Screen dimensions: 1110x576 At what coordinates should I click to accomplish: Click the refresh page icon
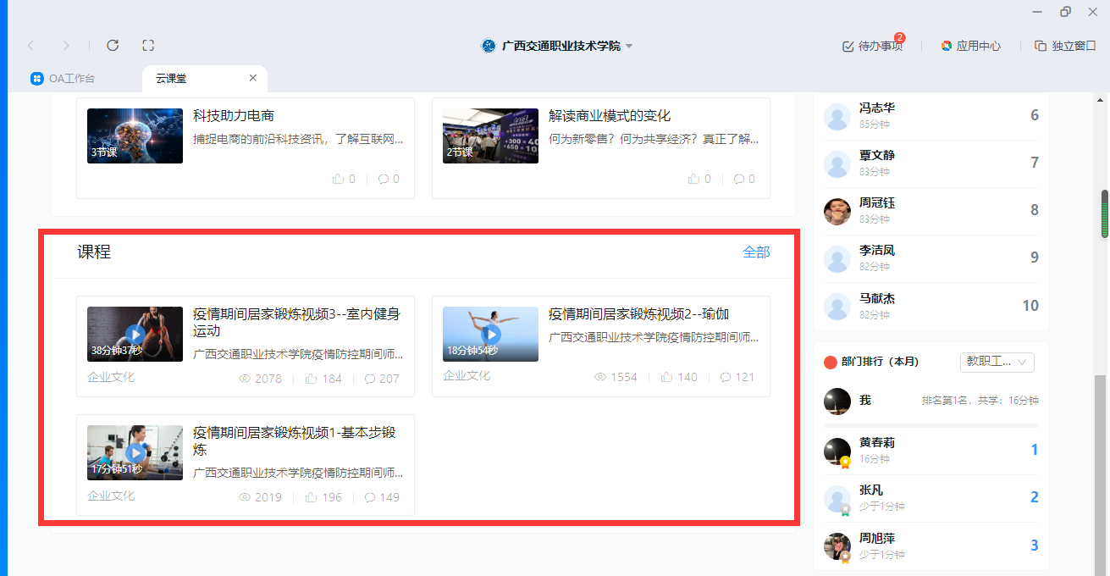pyautogui.click(x=113, y=46)
